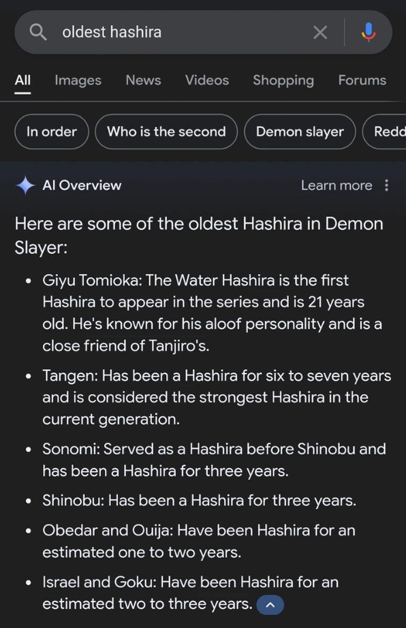406x628 pixels.
Task: Click the 'Who is the second' suggestion chip
Action: click(166, 132)
